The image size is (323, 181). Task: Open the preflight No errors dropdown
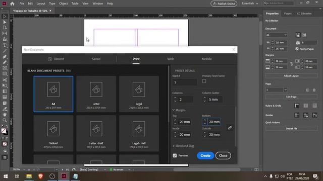(x=129, y=169)
